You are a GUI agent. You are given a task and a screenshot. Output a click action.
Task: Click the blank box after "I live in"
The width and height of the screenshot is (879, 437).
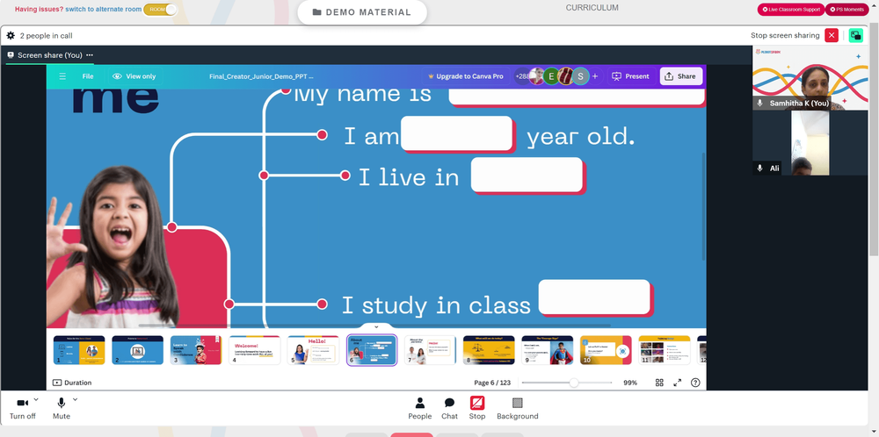point(528,176)
